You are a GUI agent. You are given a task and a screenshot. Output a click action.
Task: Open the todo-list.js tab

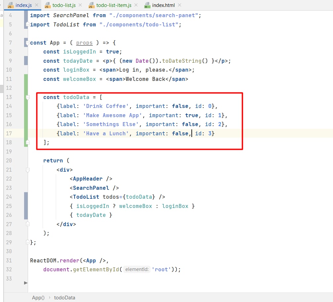pos(64,5)
